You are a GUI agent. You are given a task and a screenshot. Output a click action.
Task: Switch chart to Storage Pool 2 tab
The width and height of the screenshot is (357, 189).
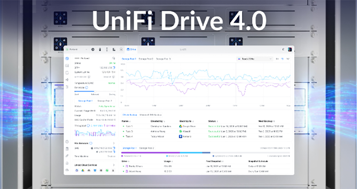(145, 59)
